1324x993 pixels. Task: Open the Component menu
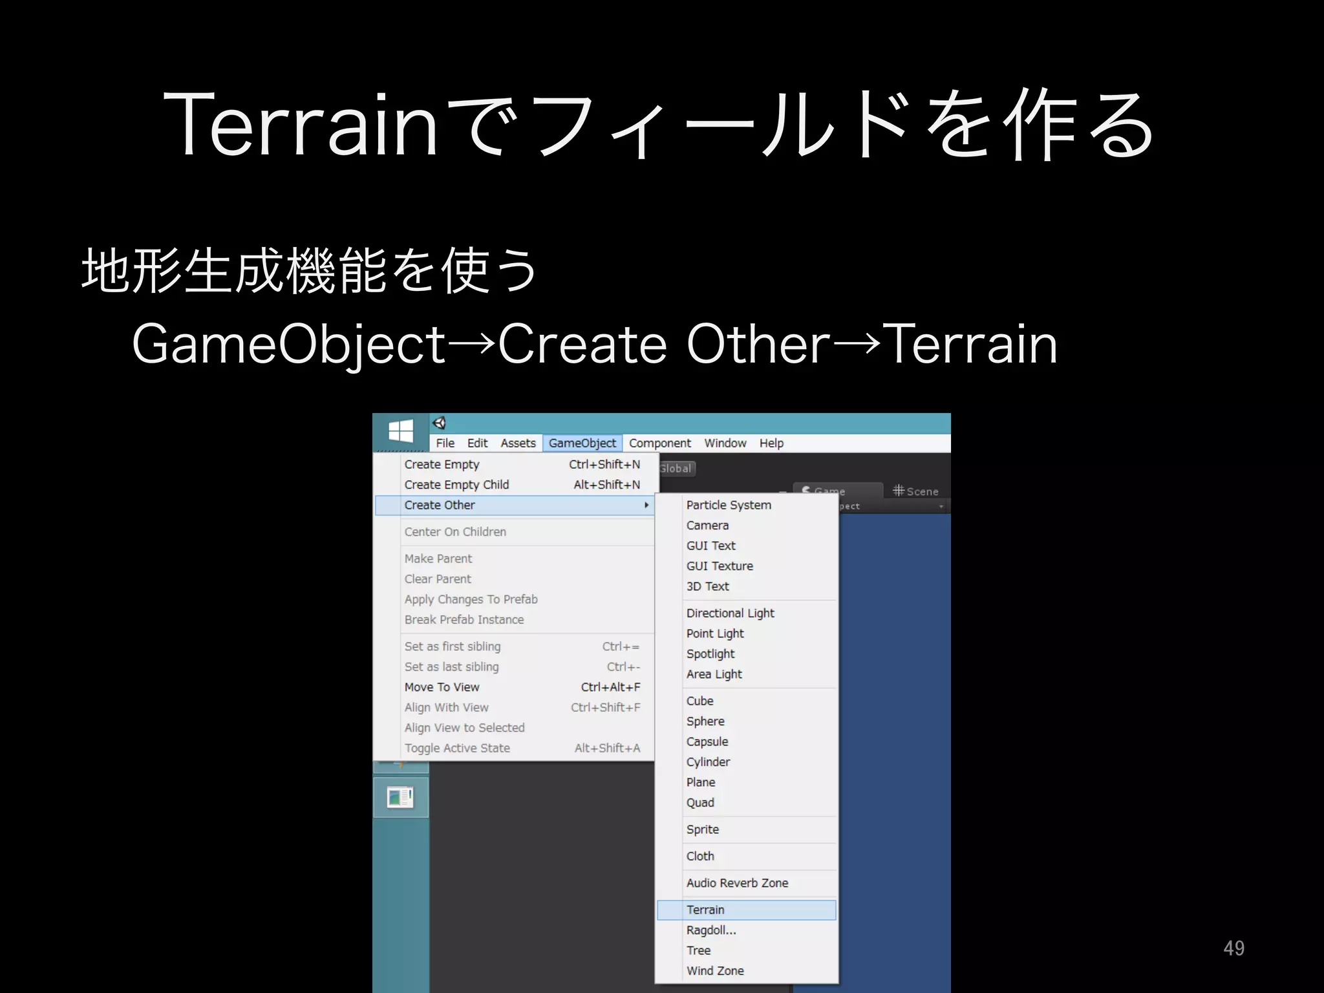tap(660, 443)
